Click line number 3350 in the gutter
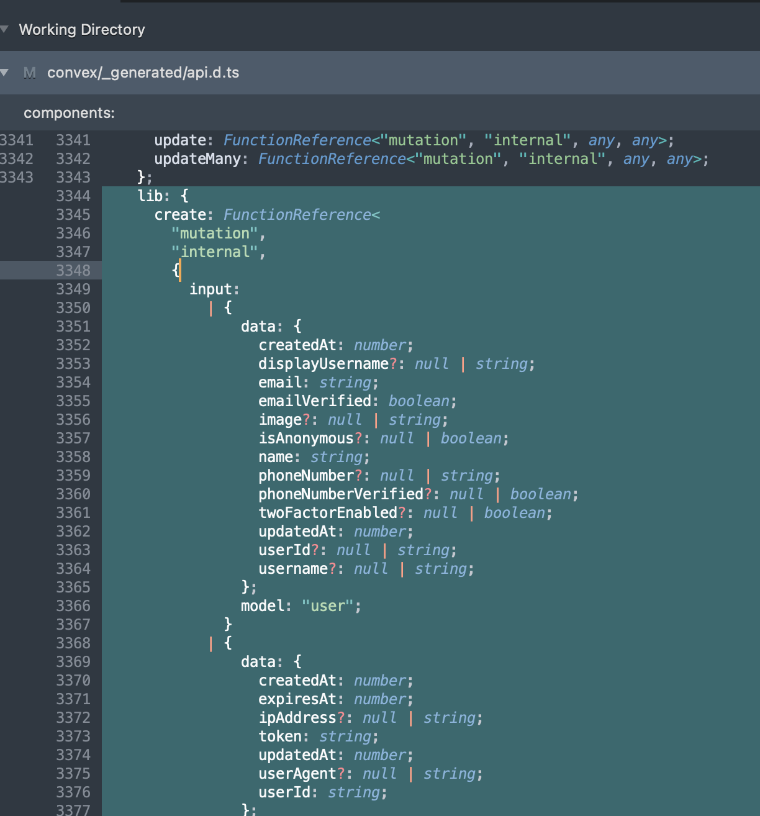The width and height of the screenshot is (760, 816). pos(73,308)
